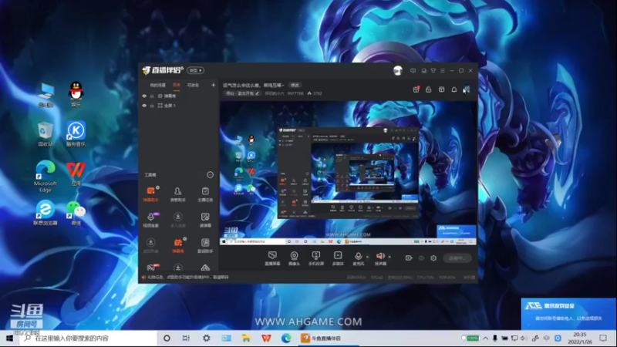
Task: Click the padlock icon in top toolbar
Action: 429,89
